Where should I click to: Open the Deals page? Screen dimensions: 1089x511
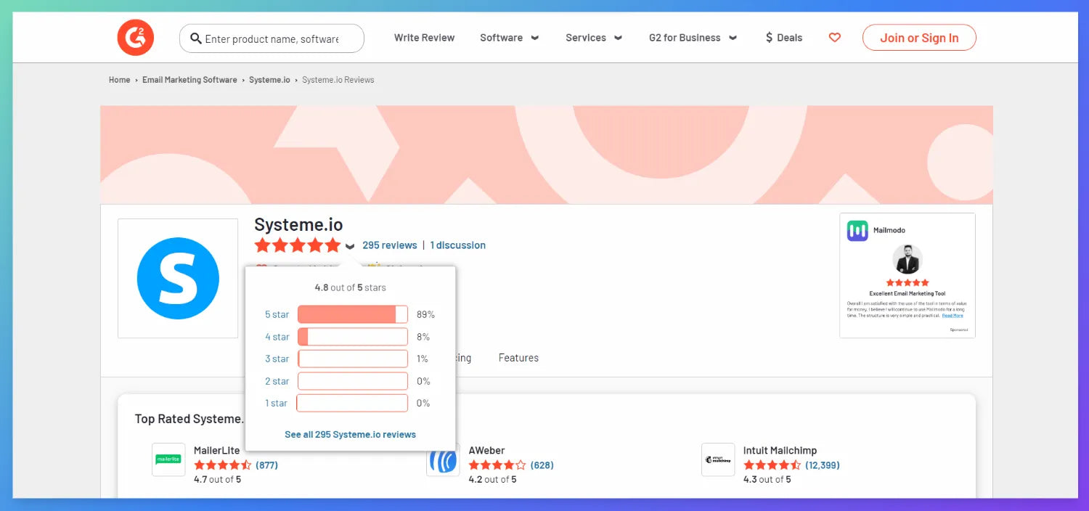point(783,38)
